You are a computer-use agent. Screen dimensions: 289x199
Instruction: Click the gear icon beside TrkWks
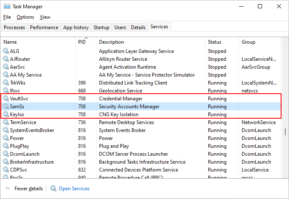(6, 83)
